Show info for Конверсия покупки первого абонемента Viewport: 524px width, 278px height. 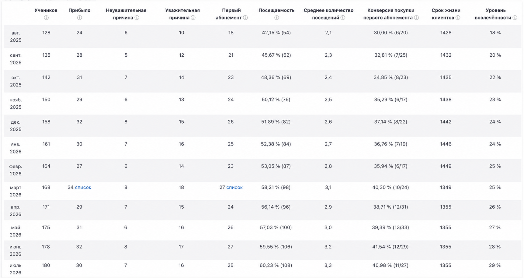(417, 18)
